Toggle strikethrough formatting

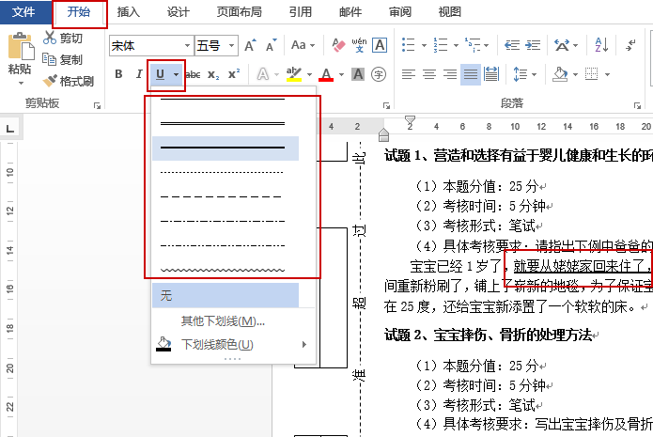tap(194, 74)
